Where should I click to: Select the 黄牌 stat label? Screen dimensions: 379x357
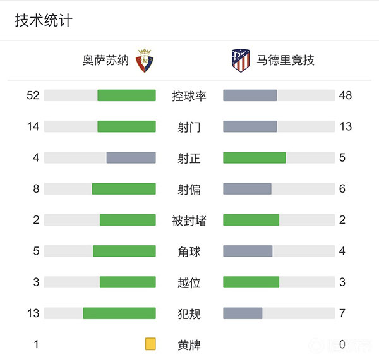(x=189, y=345)
